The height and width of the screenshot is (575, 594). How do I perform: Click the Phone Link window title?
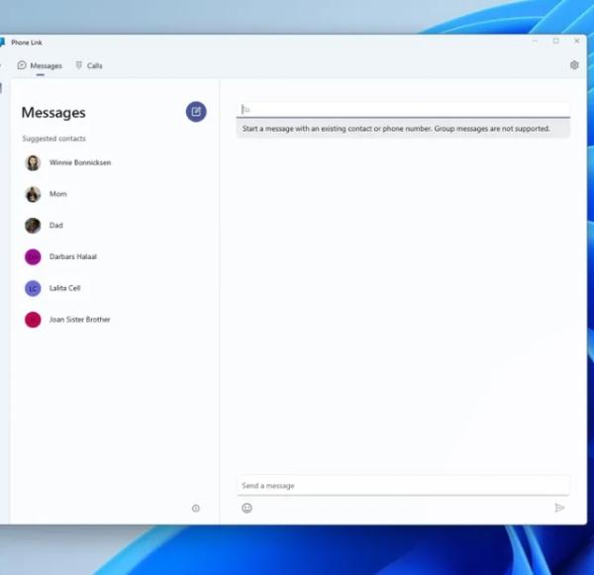[x=27, y=43]
